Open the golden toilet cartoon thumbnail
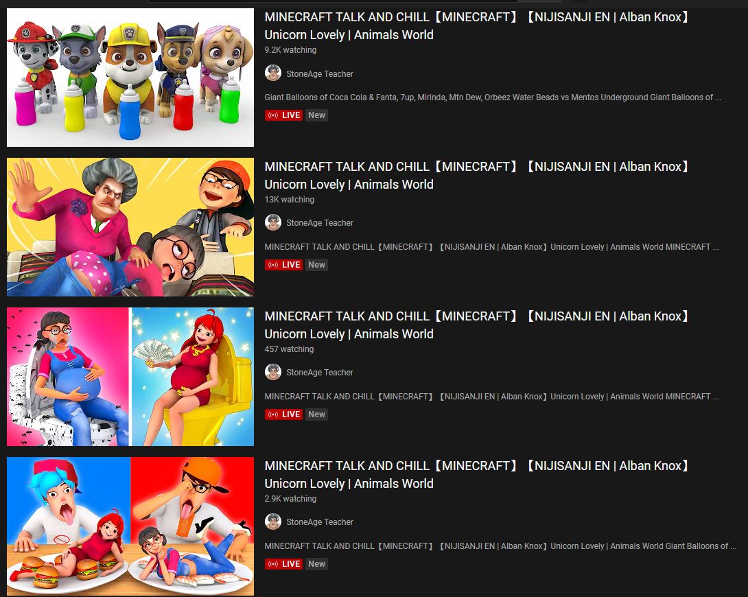 pyautogui.click(x=130, y=377)
